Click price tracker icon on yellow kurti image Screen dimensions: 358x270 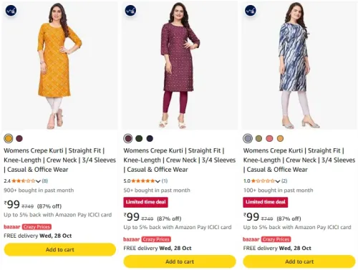pos(11,11)
